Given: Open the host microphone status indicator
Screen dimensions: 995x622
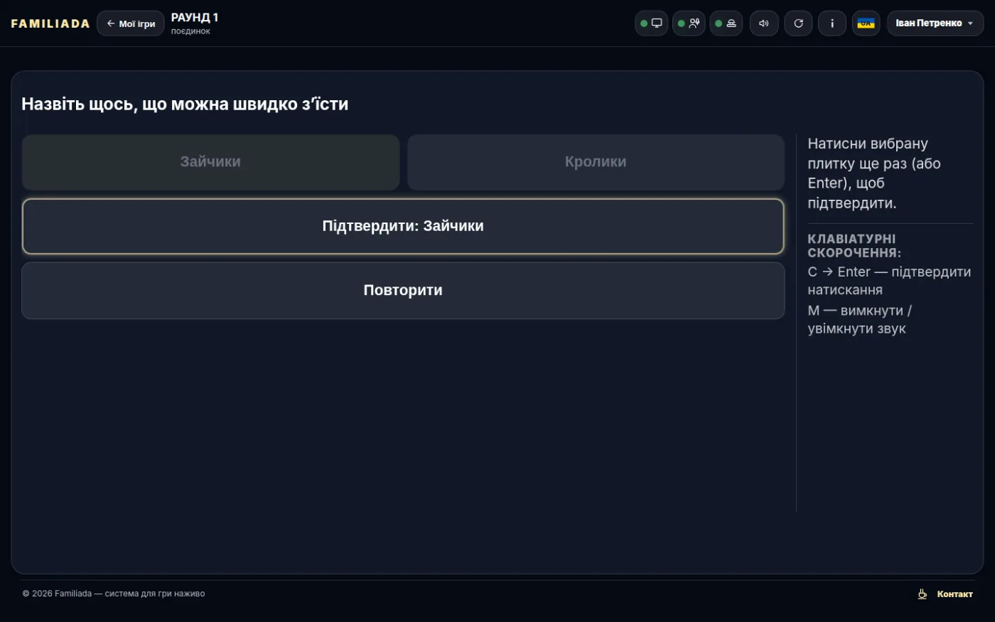Looking at the screenshot, I should [x=689, y=23].
